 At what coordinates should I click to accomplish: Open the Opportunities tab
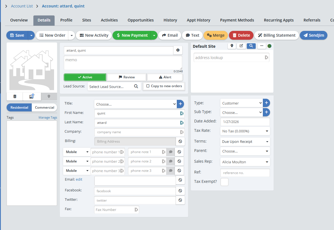pos(141,20)
